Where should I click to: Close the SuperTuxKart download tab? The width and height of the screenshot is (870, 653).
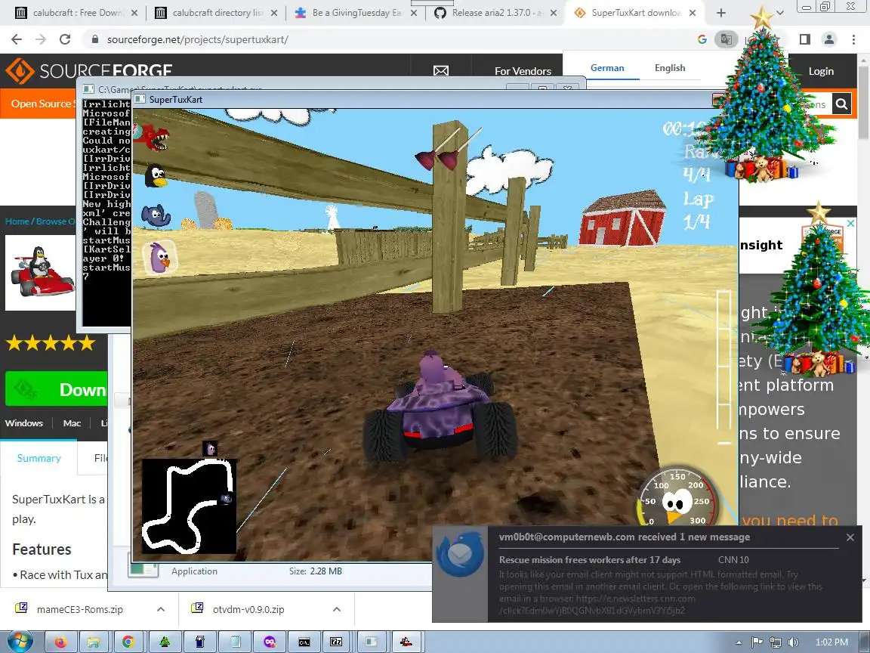pyautogui.click(x=692, y=13)
